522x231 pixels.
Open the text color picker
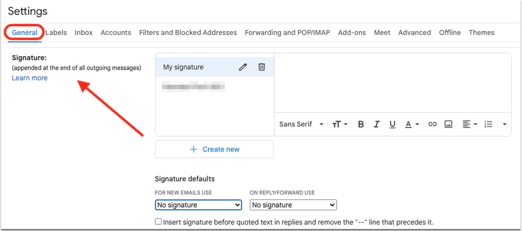tap(412, 124)
